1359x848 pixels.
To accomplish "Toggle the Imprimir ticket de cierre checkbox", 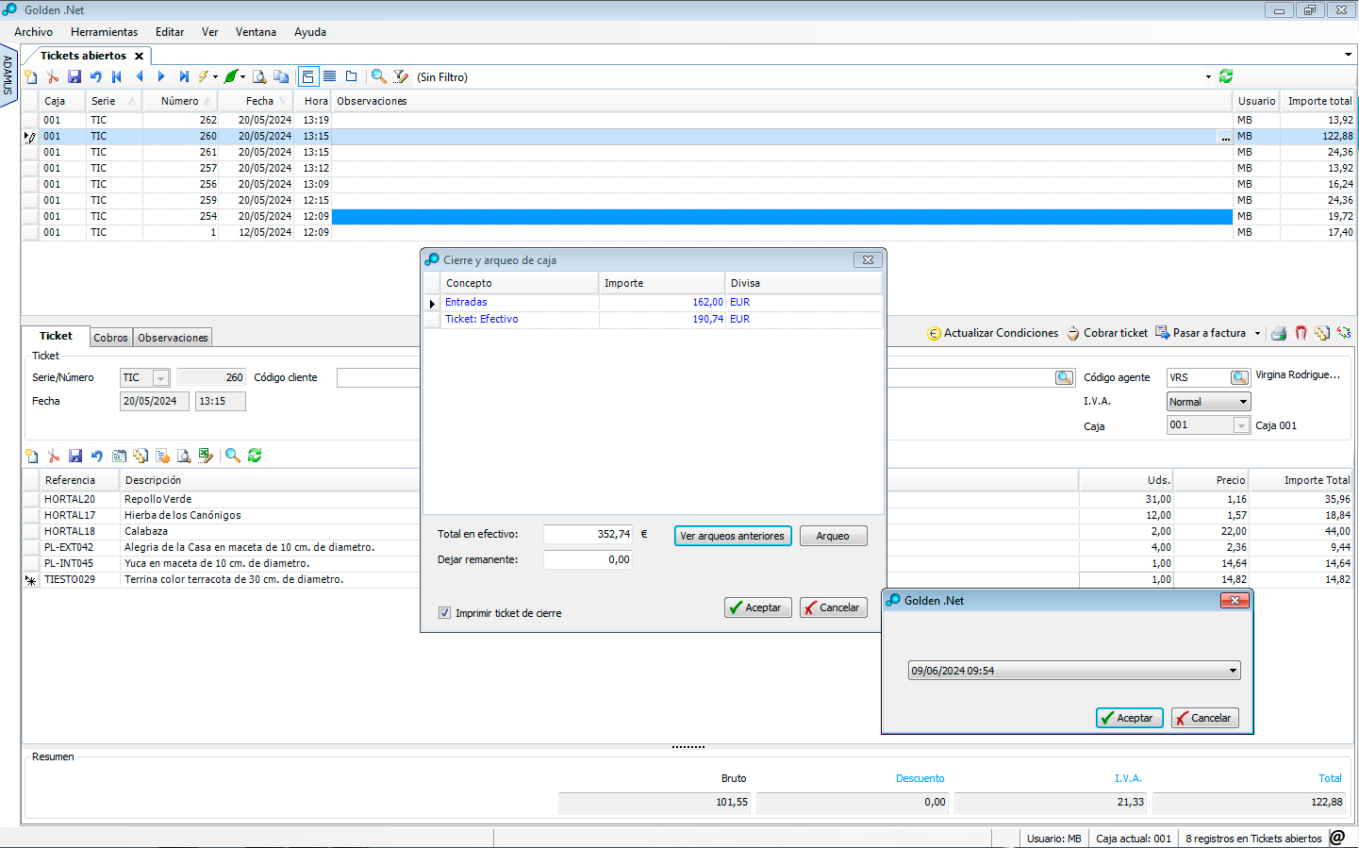I will pyautogui.click(x=445, y=613).
